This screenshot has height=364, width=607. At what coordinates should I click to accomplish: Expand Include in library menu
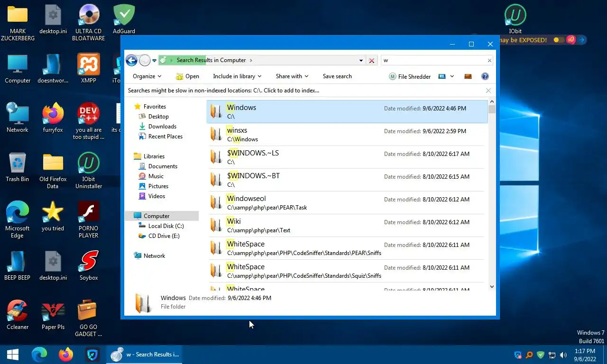point(237,76)
